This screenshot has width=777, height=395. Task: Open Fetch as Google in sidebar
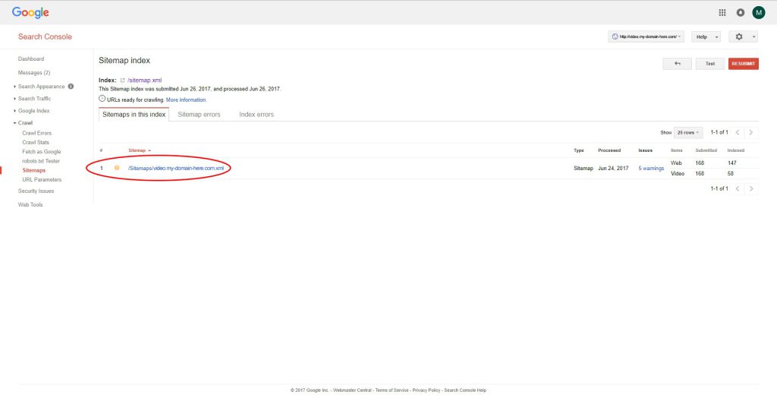(x=42, y=151)
